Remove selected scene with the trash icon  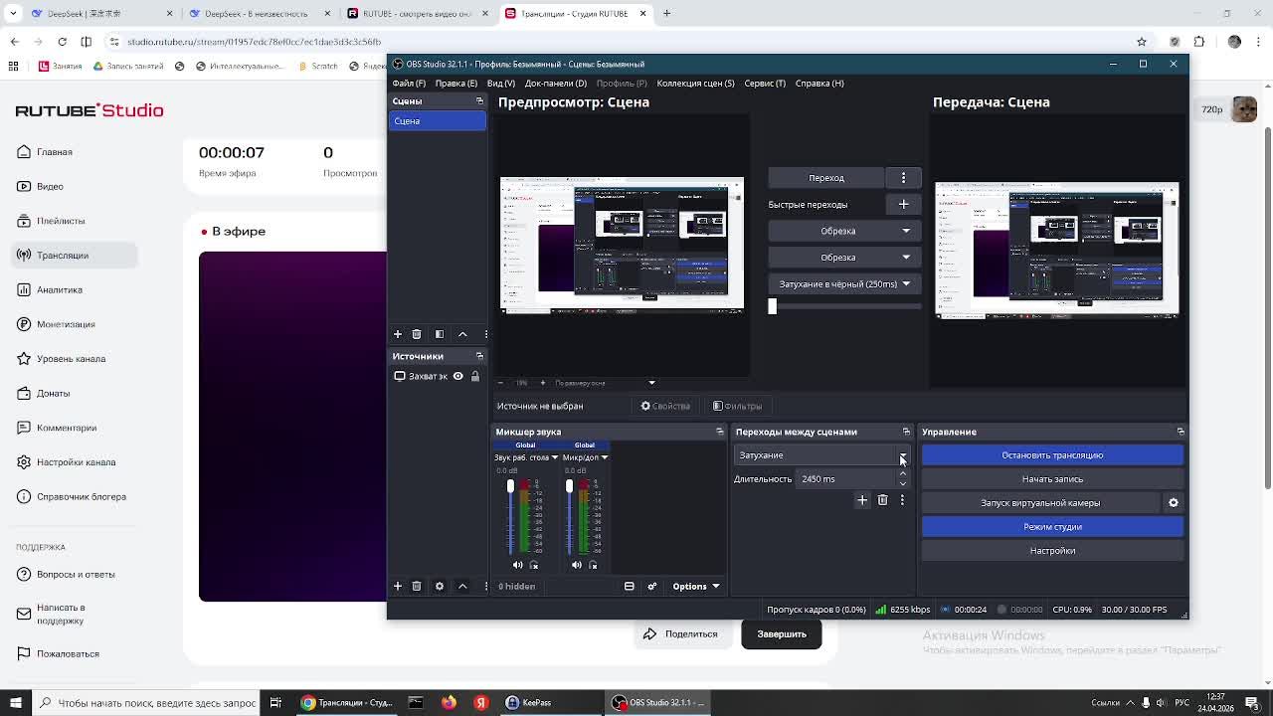(417, 334)
